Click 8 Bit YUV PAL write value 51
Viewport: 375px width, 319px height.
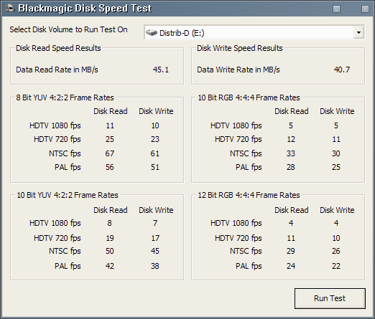pyautogui.click(x=155, y=167)
